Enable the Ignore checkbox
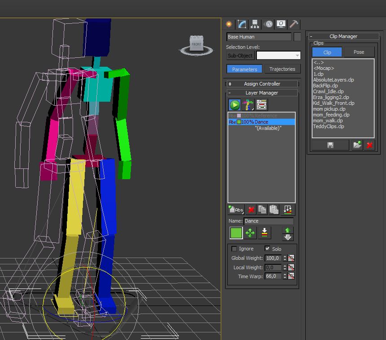 coord(234,249)
